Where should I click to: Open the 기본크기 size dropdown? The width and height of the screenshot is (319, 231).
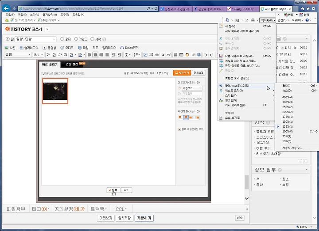pos(192,88)
